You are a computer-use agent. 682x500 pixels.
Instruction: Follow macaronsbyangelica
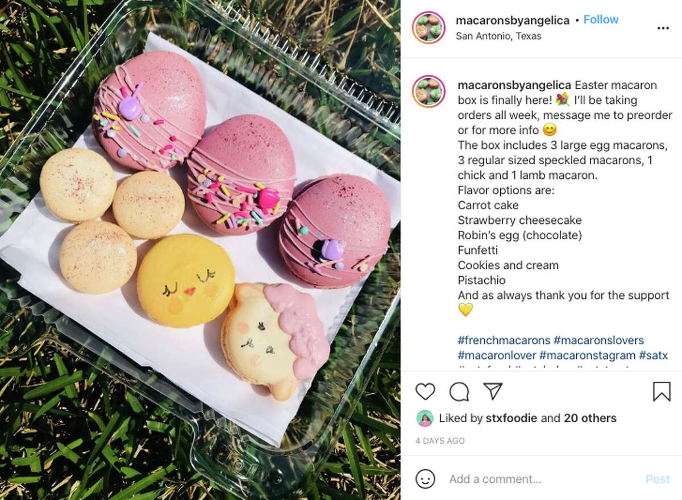[601, 19]
